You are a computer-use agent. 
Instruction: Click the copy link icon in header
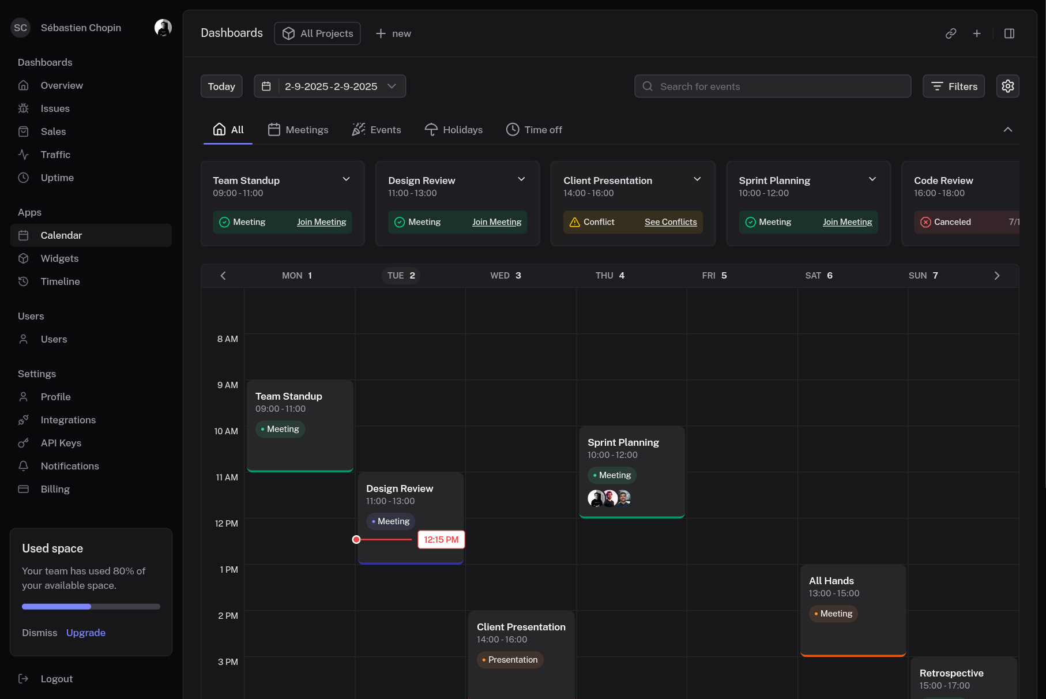point(951,33)
